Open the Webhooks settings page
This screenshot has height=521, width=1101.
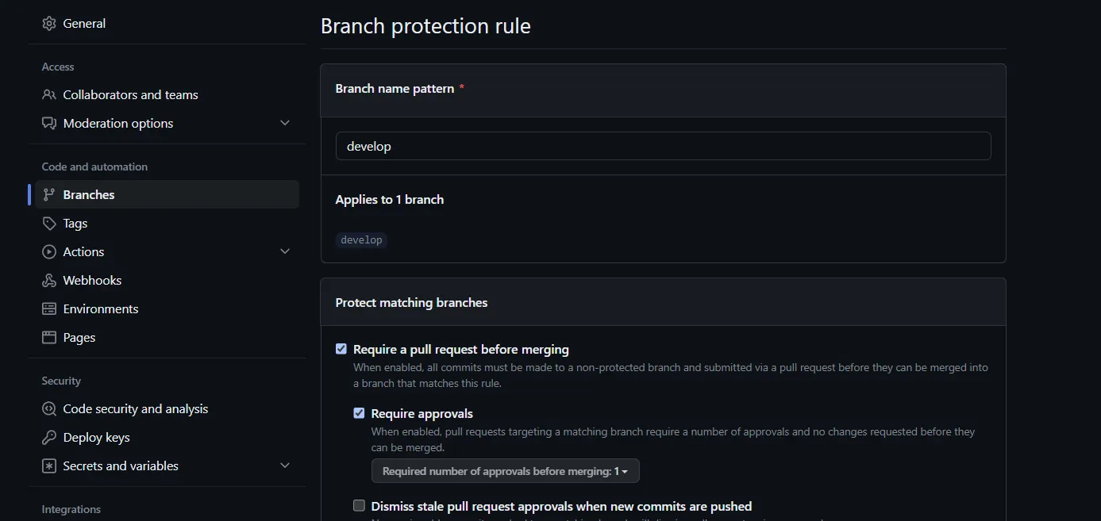pyautogui.click(x=92, y=281)
